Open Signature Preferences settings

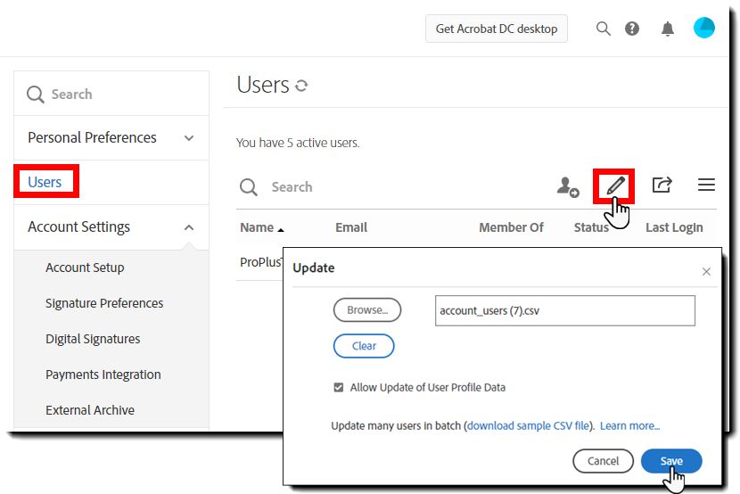tap(104, 303)
